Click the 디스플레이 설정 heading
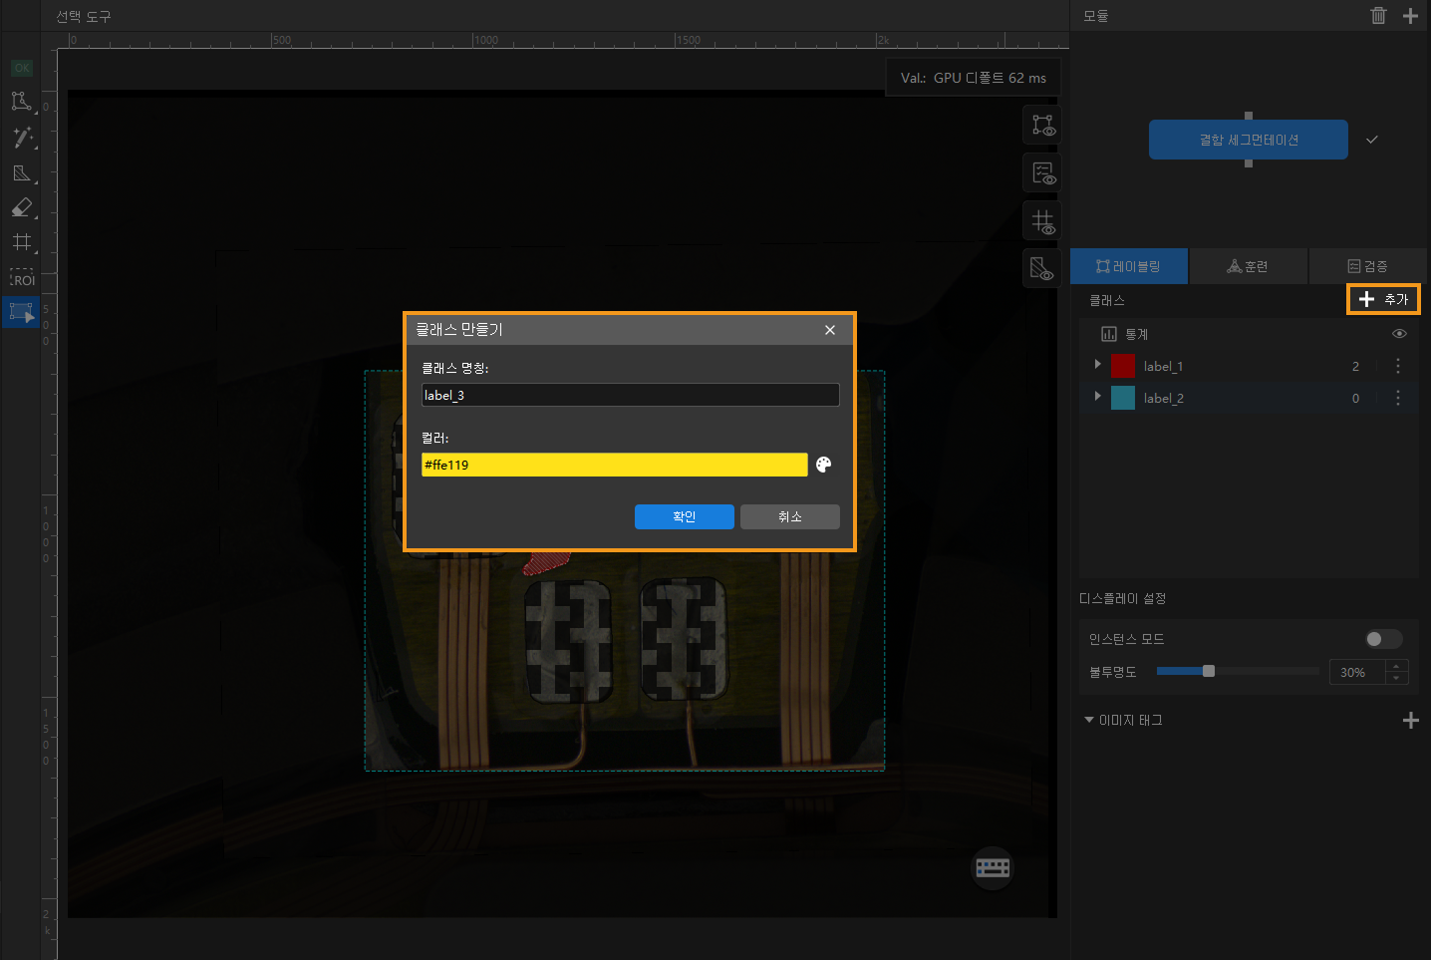 (x=1122, y=598)
